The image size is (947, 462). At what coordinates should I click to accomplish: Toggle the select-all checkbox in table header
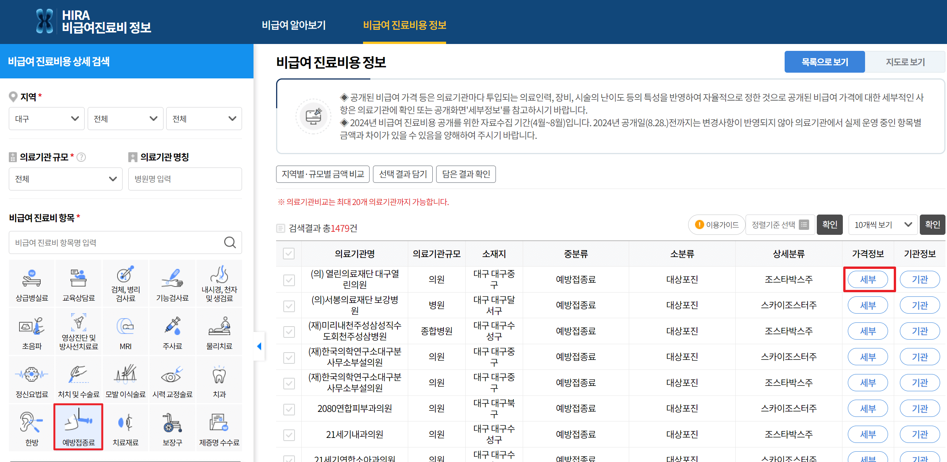289,254
